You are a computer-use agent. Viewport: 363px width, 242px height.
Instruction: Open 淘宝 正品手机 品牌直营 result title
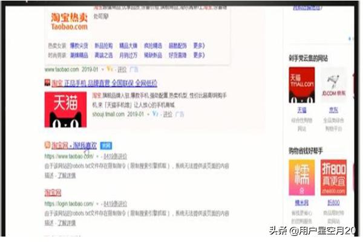click(x=105, y=83)
